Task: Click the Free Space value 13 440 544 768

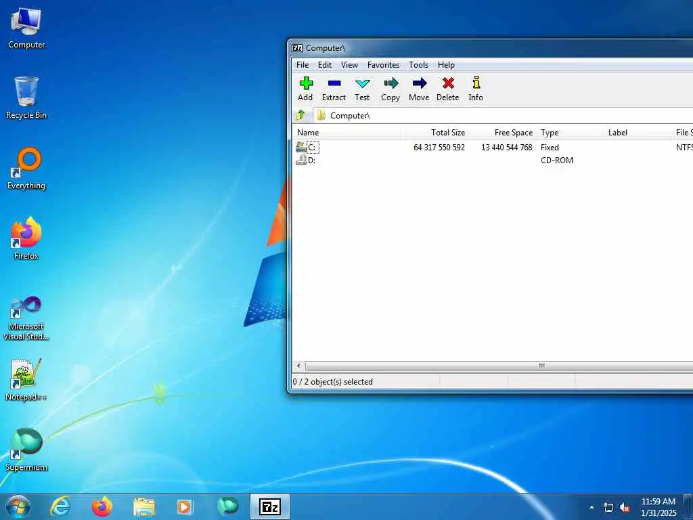Action: [x=506, y=147]
